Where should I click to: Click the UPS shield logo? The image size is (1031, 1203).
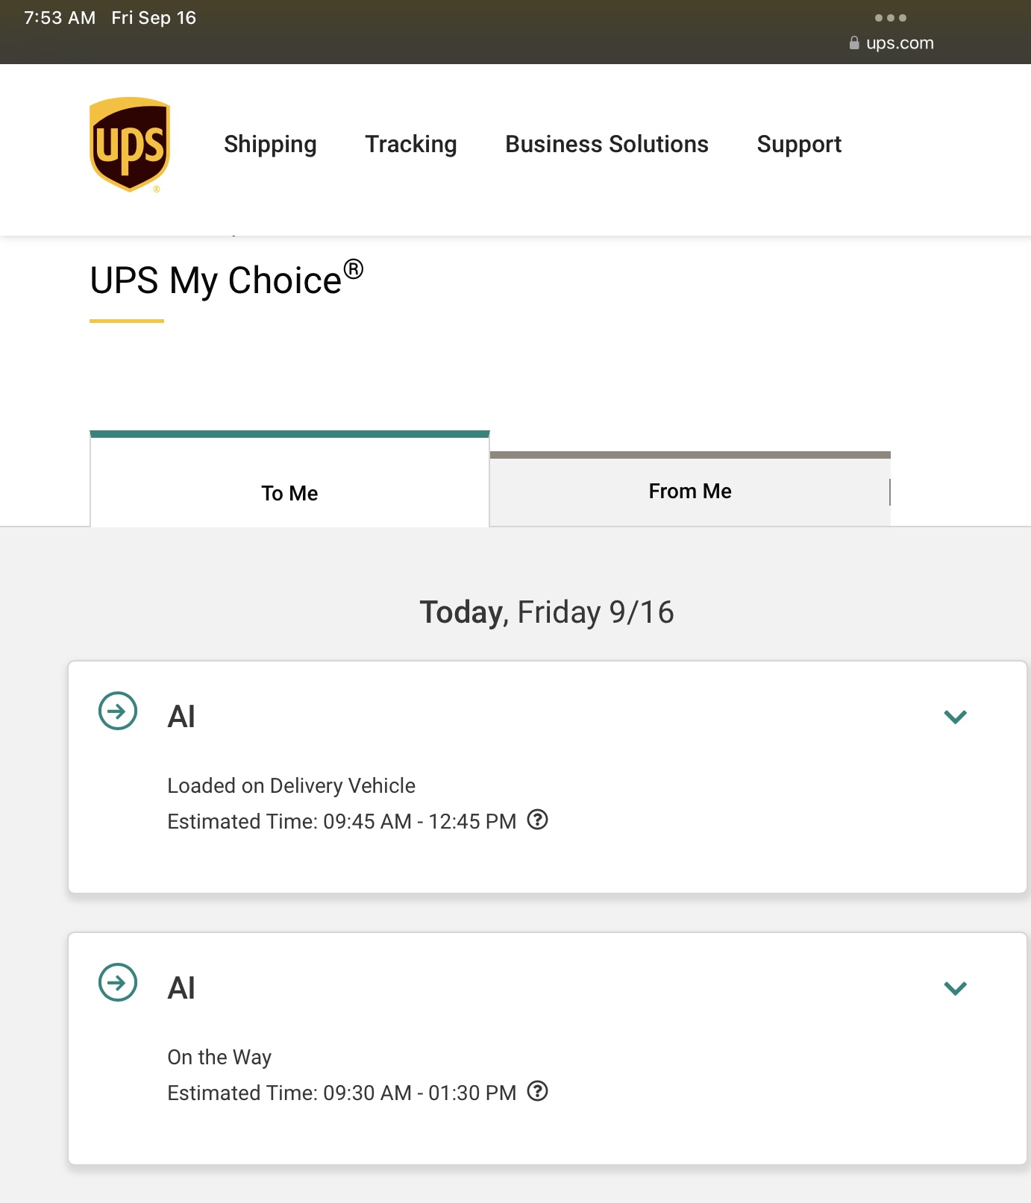point(130,145)
